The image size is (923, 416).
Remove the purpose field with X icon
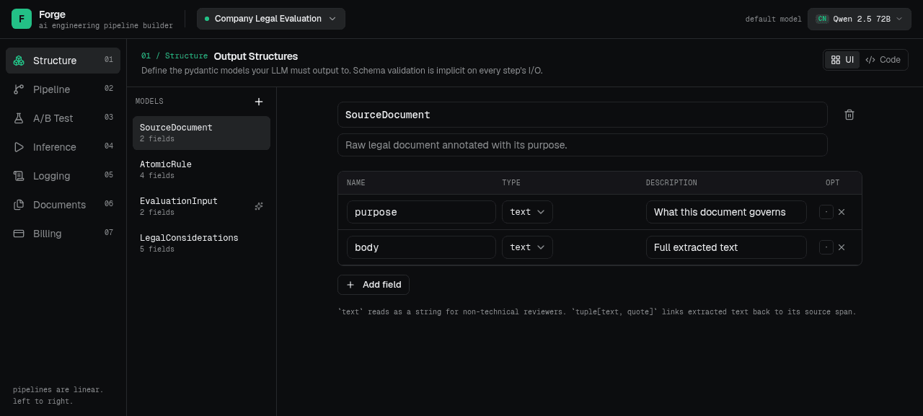pos(842,212)
